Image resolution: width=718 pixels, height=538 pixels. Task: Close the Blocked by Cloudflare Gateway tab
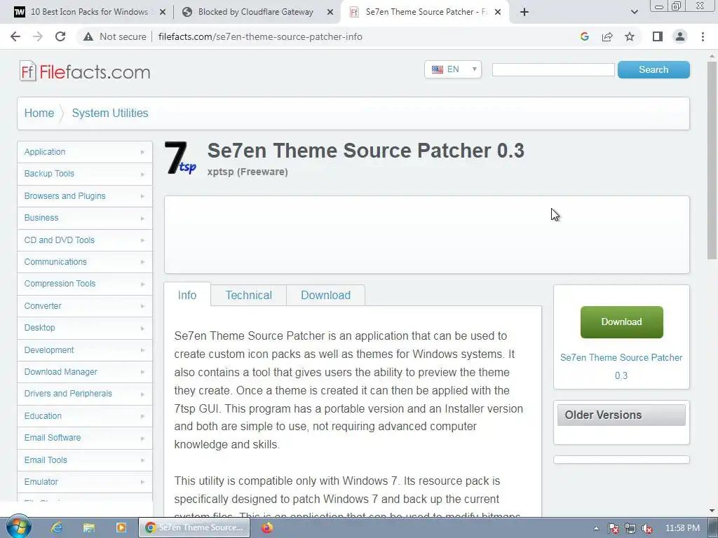tap(330, 13)
